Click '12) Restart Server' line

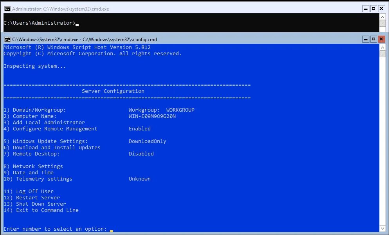32,198
